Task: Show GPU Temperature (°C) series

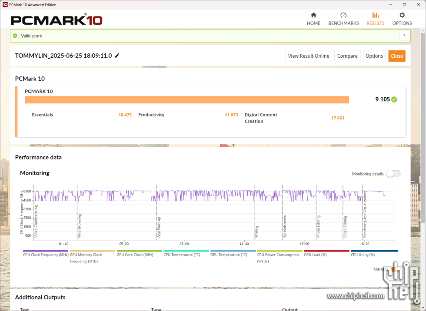Action: [233, 254]
